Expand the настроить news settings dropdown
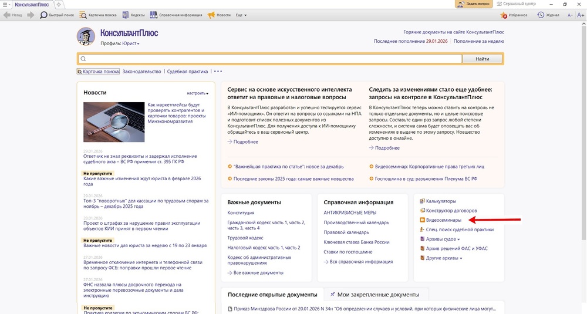Image resolution: width=587 pixels, height=314 pixels. [x=198, y=93]
